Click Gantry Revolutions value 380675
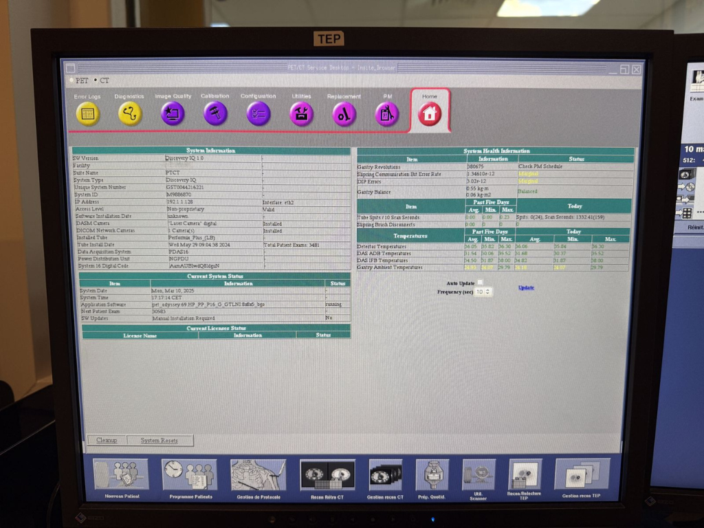The width and height of the screenshot is (704, 528). (x=475, y=166)
